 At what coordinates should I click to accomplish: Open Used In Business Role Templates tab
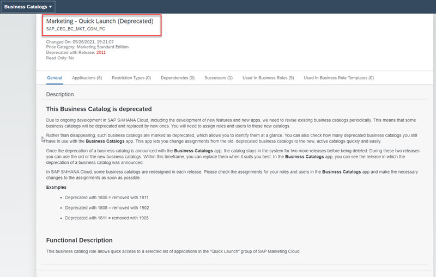click(x=338, y=78)
